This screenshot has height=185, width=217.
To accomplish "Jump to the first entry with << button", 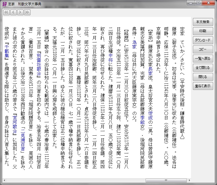I will [7, 12].
